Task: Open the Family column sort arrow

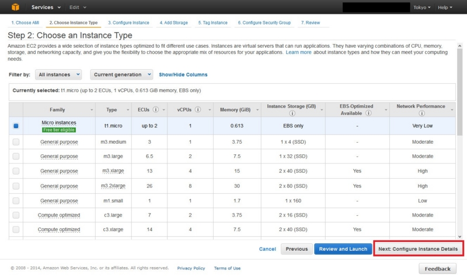Action: click(x=92, y=110)
